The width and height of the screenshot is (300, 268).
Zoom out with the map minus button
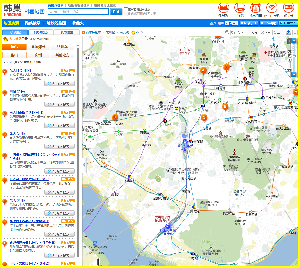(294, 75)
